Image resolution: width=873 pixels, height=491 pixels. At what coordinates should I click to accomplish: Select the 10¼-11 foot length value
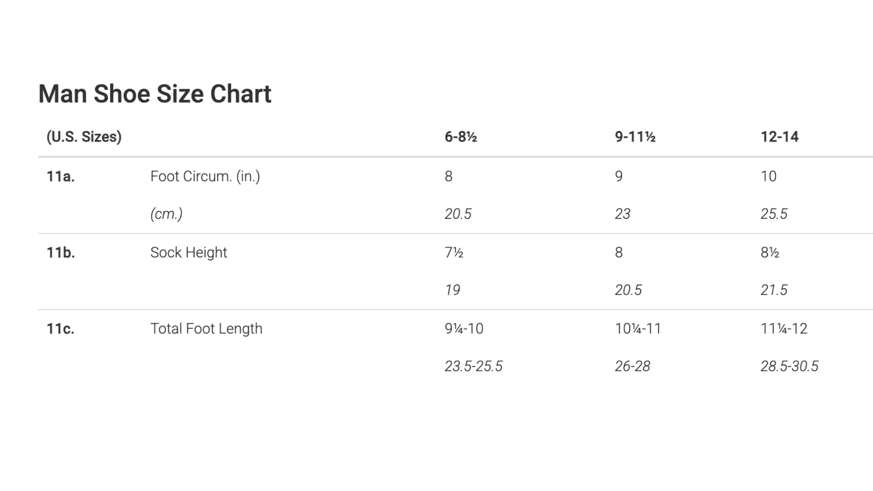[x=638, y=329]
